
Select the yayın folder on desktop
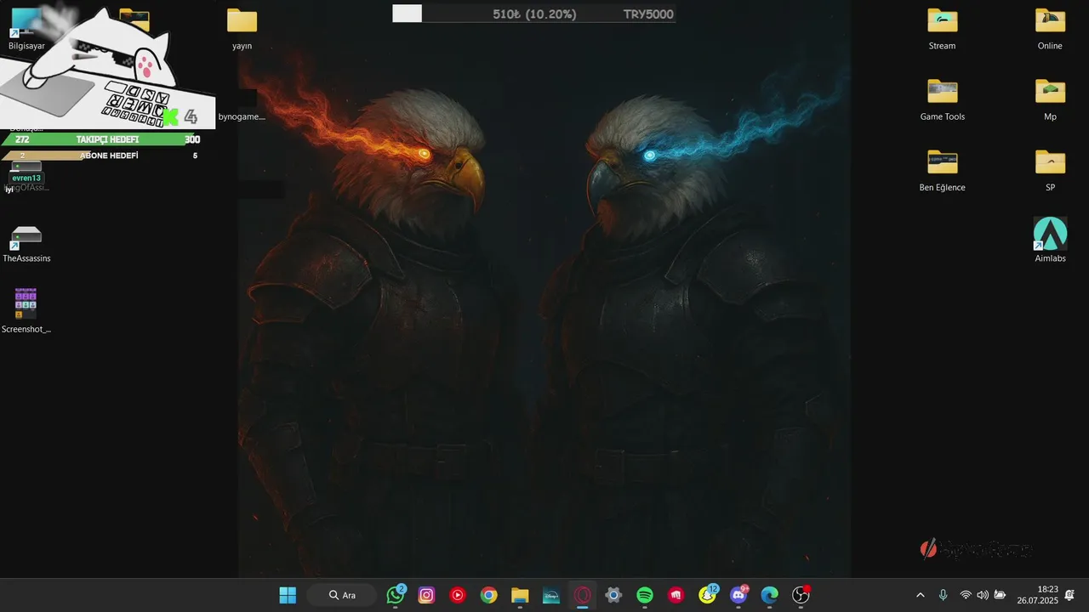click(242, 29)
